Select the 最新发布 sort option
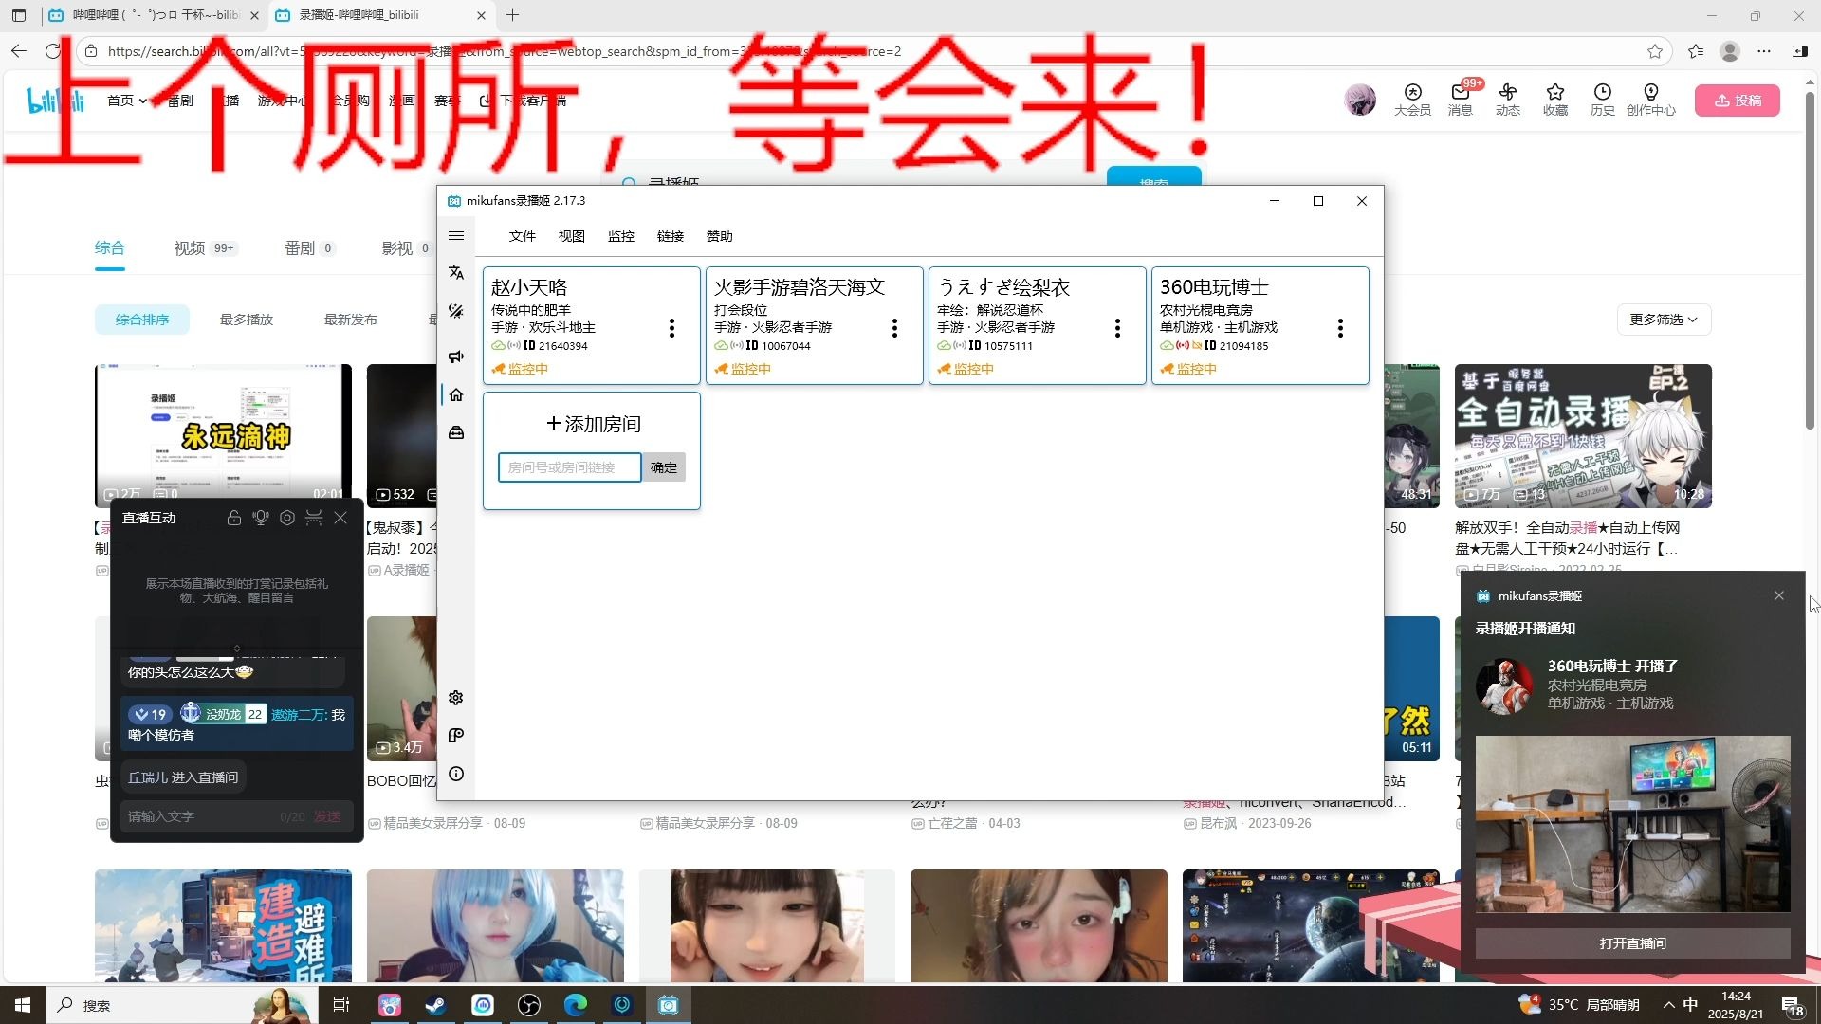 click(351, 320)
